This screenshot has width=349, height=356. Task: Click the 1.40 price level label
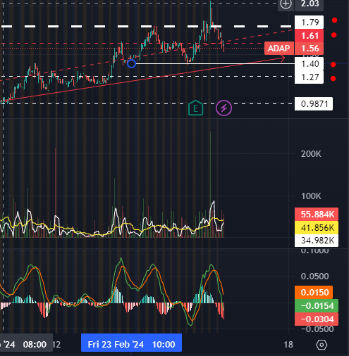[309, 64]
